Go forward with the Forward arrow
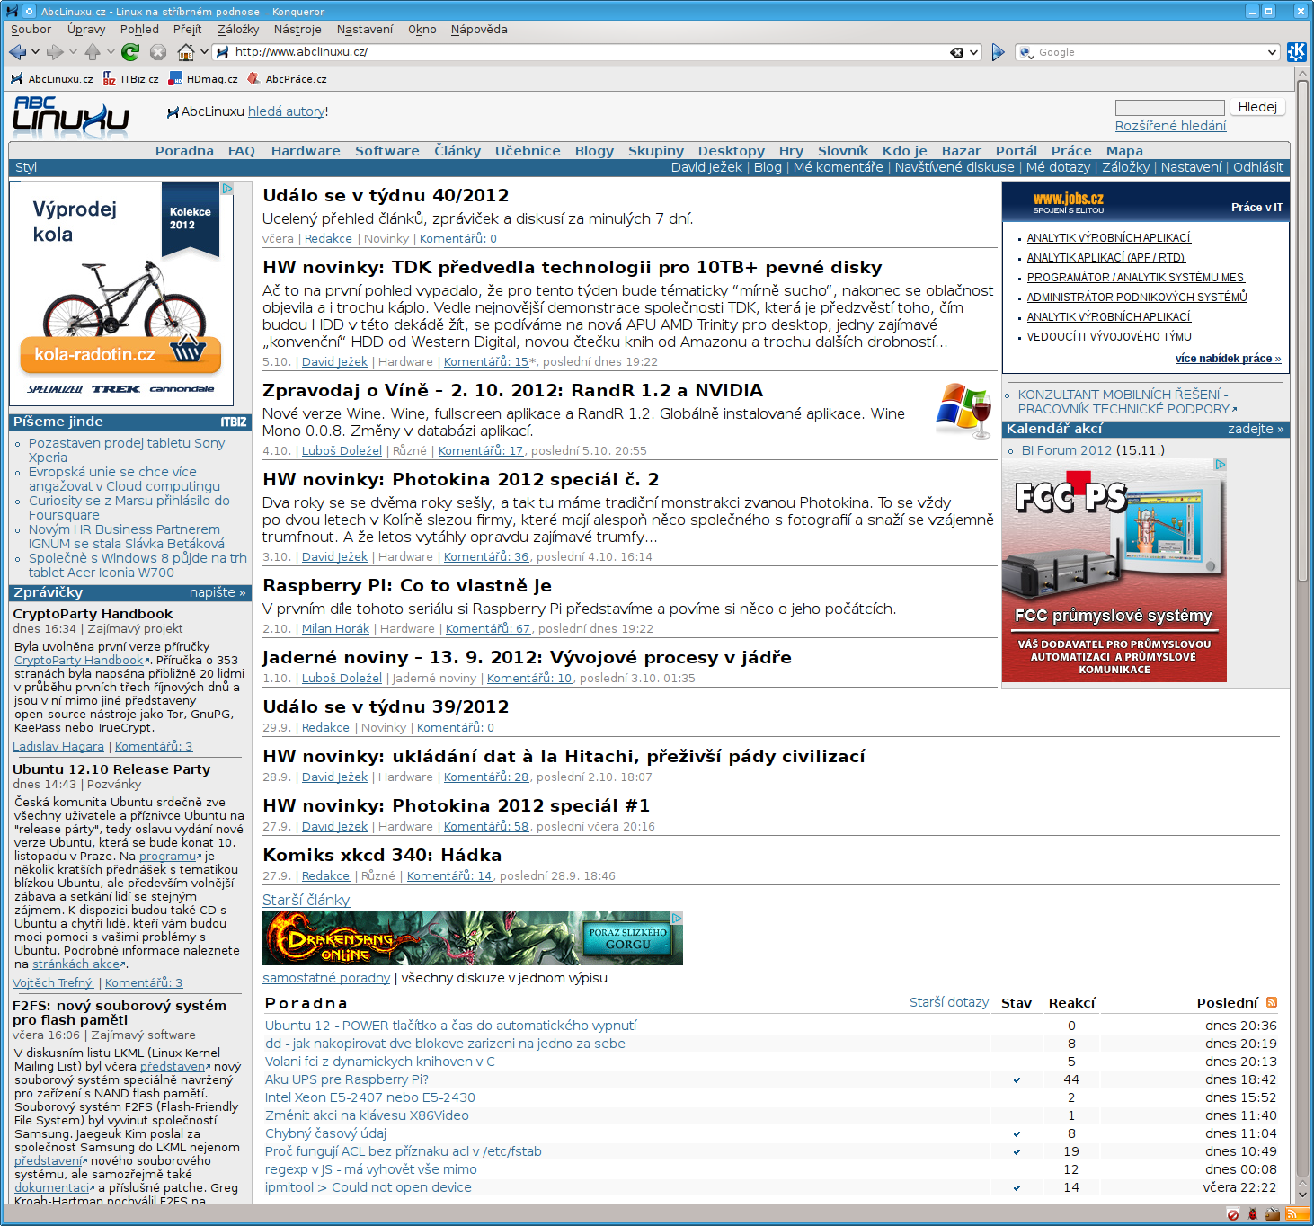 (x=56, y=52)
